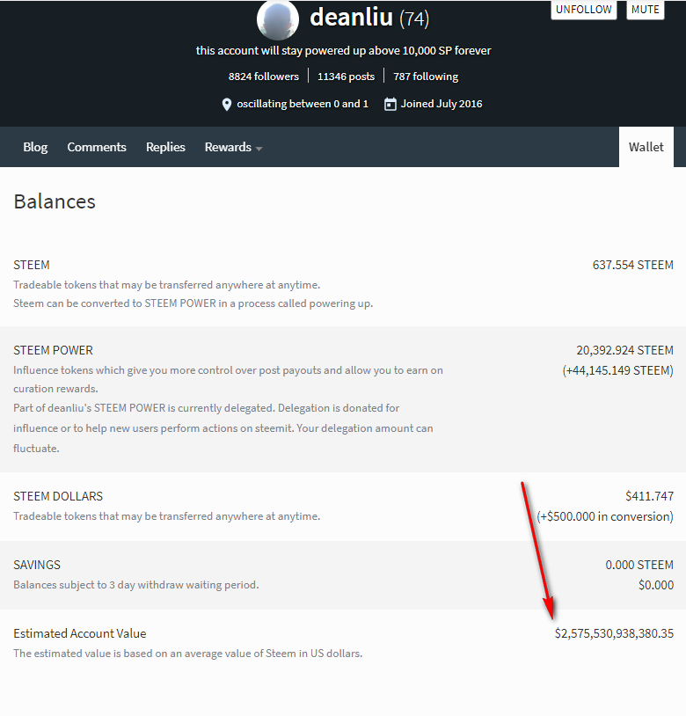Click the +$500.000 in conversion text
The height and width of the screenshot is (716, 686).
click(x=605, y=516)
